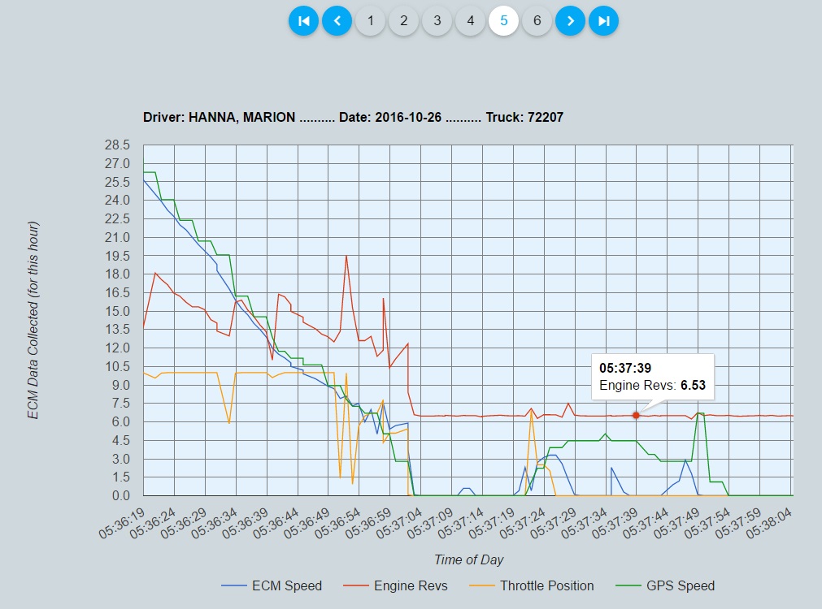The height and width of the screenshot is (609, 822).
Task: Click the 05:36:19 x-axis label
Action: click(123, 523)
